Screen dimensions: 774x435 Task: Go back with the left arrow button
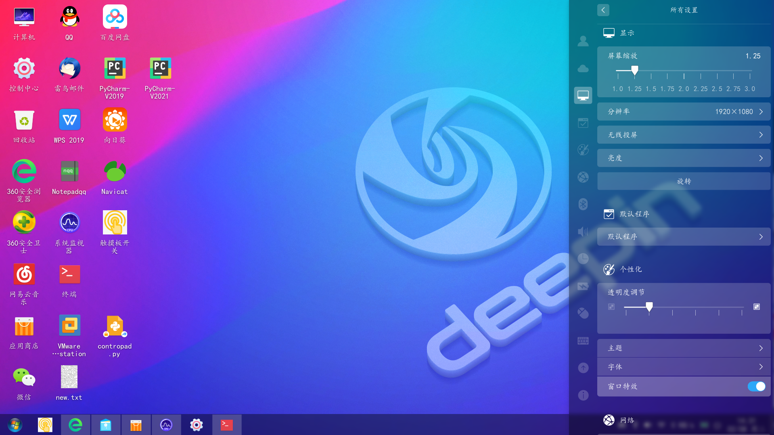[x=603, y=10]
